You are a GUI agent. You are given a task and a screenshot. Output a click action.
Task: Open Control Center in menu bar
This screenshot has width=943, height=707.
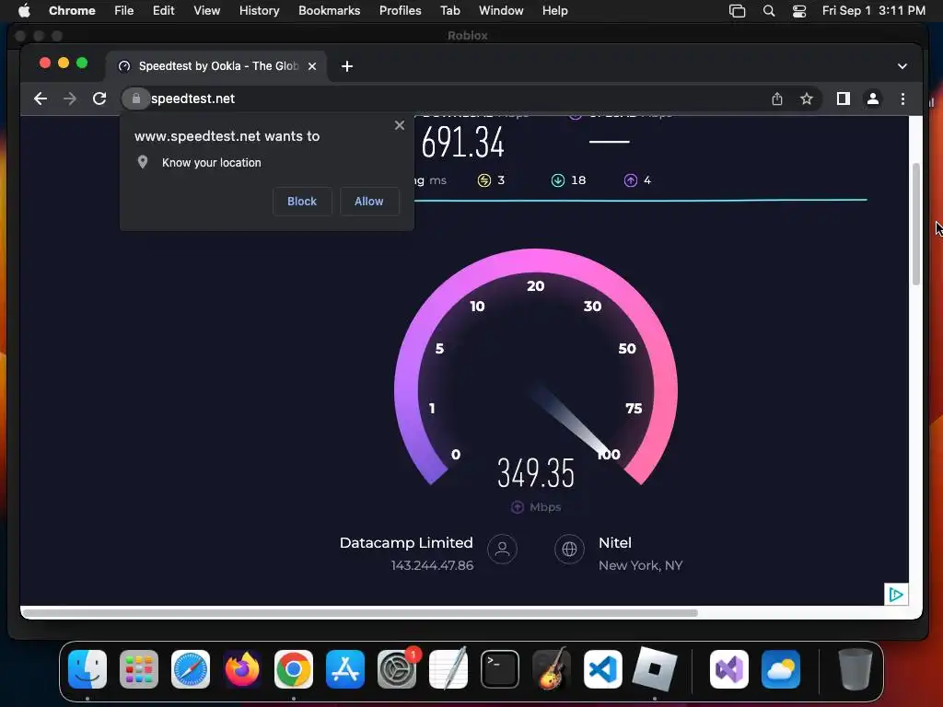799,10
